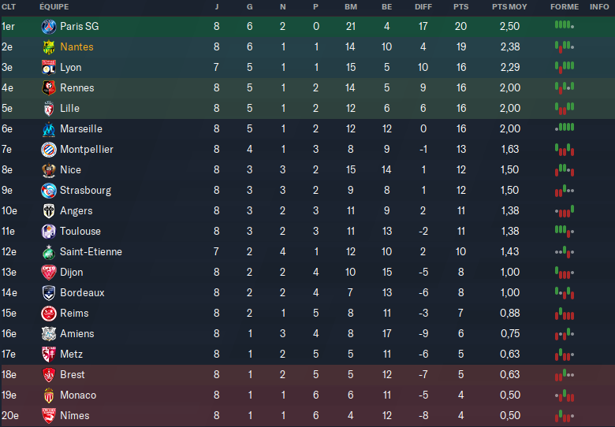Select the Strasbourg team name
Viewport: 615px width, 427px height.
pyautogui.click(x=85, y=191)
